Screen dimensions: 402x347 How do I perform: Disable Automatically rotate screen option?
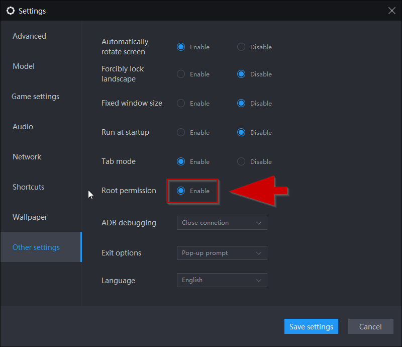click(x=241, y=47)
